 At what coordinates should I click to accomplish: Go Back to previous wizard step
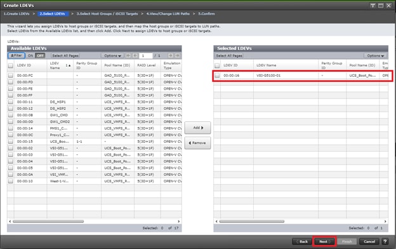pyautogui.click(x=301, y=241)
